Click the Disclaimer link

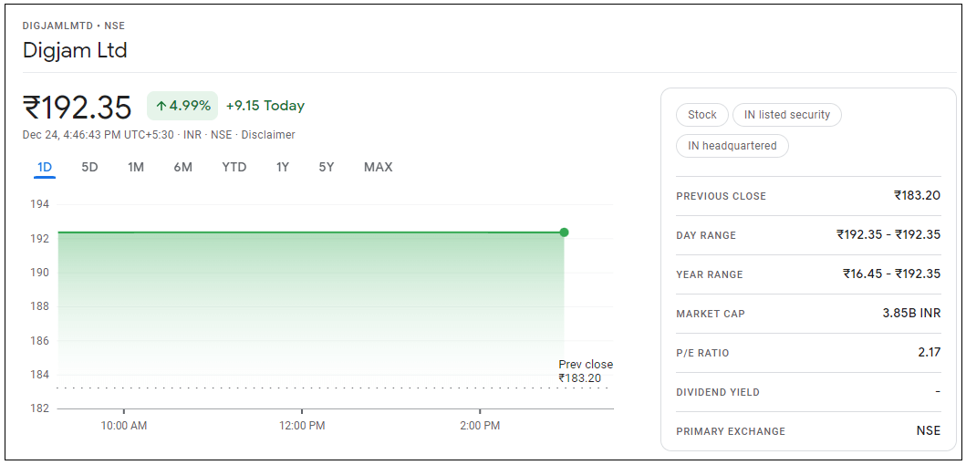(268, 135)
